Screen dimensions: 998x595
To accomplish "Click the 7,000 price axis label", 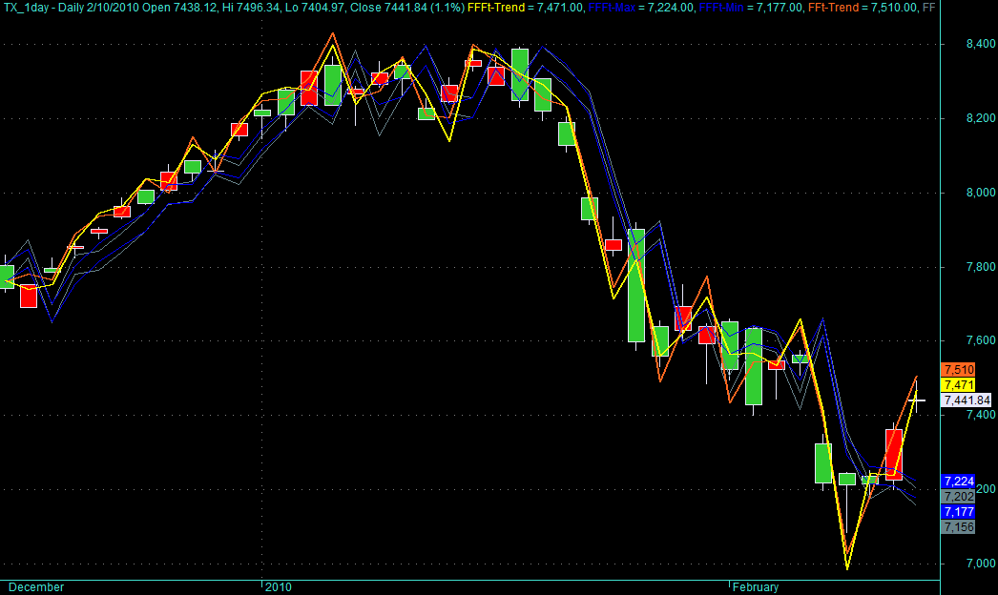I will [x=981, y=564].
